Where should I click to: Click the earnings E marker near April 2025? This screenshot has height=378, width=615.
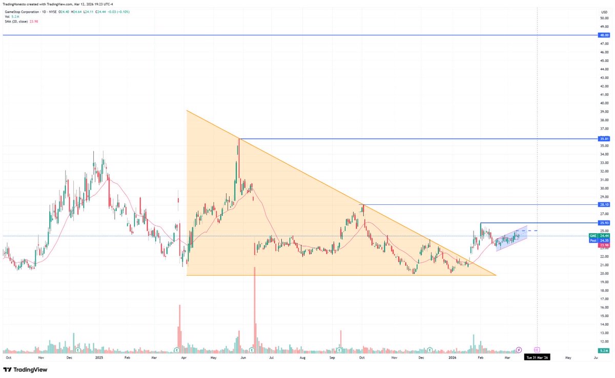click(176, 350)
